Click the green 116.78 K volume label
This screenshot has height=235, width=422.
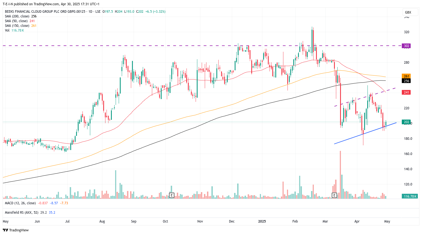pyautogui.click(x=410, y=196)
